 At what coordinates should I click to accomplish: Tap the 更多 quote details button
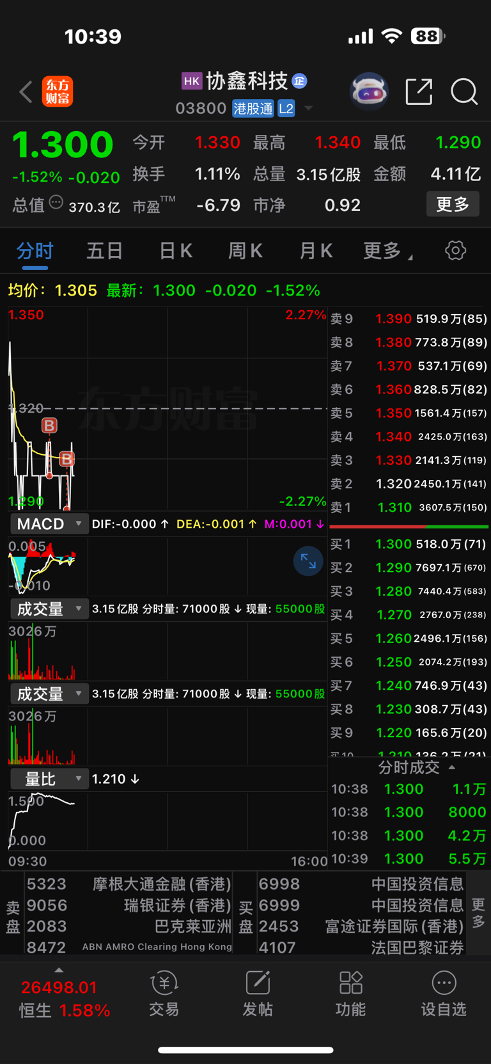[453, 204]
